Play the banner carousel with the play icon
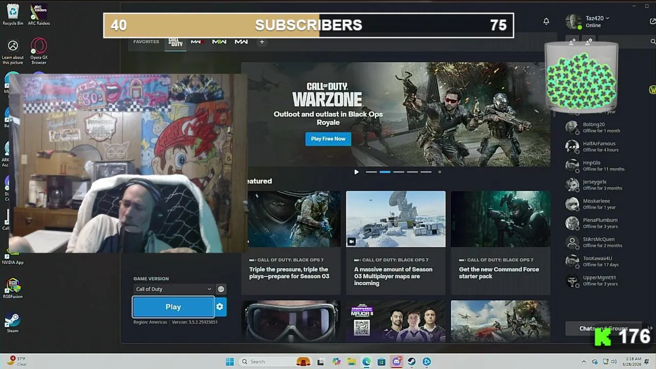 357,172
